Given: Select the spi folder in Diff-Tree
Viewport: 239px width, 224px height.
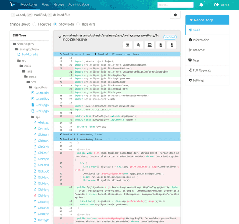Looking at the screenshot, I should (x=35, y=117).
